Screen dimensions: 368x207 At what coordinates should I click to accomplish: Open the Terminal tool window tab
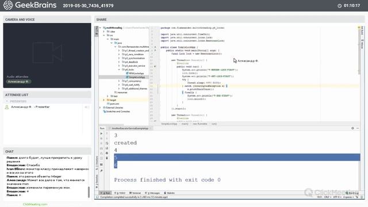pyautogui.click(x=135, y=193)
